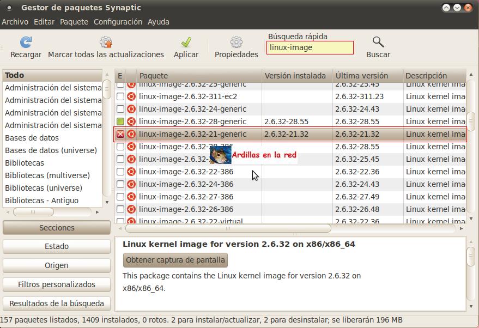The height and width of the screenshot is (328, 479).
Task: Click Filtros personalizados button
Action: pos(57,284)
